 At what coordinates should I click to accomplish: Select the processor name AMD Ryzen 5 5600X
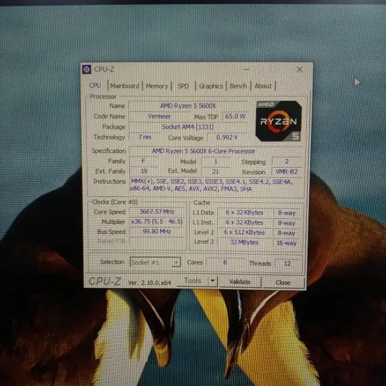[188, 106]
